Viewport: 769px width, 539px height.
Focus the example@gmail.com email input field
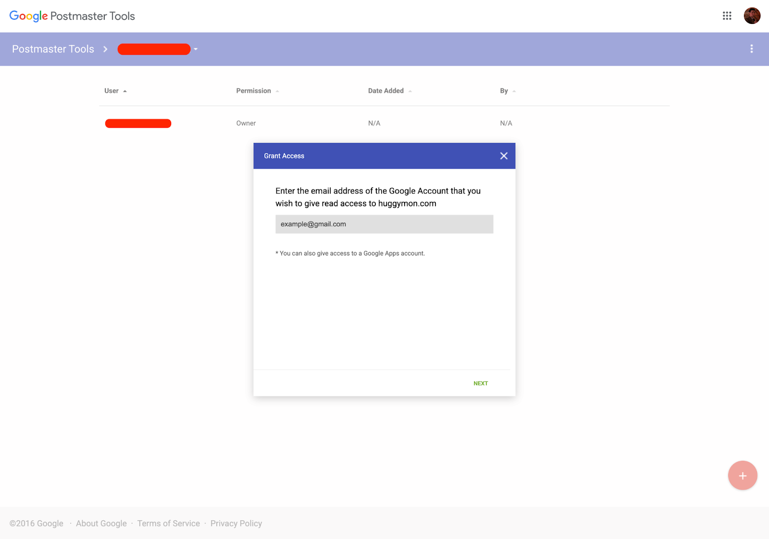coord(384,224)
